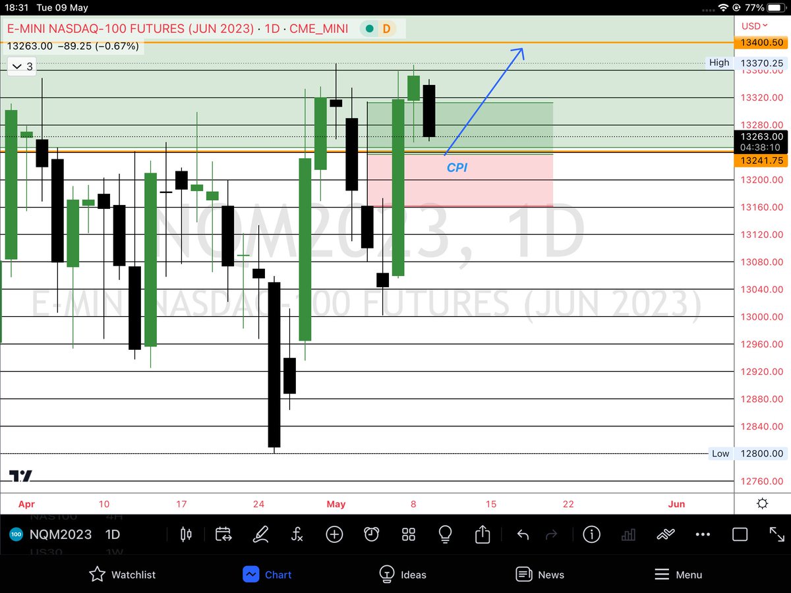Viewport: 791px width, 593px height.
Task: Open NQM2023 symbol search
Action: point(61,534)
